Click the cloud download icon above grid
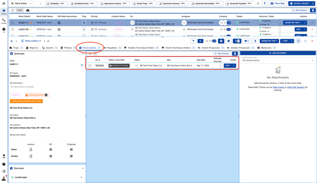317x183 pixels. pyautogui.click(x=28, y=10)
